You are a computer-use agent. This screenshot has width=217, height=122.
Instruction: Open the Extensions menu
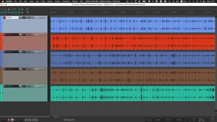coord(66,1)
